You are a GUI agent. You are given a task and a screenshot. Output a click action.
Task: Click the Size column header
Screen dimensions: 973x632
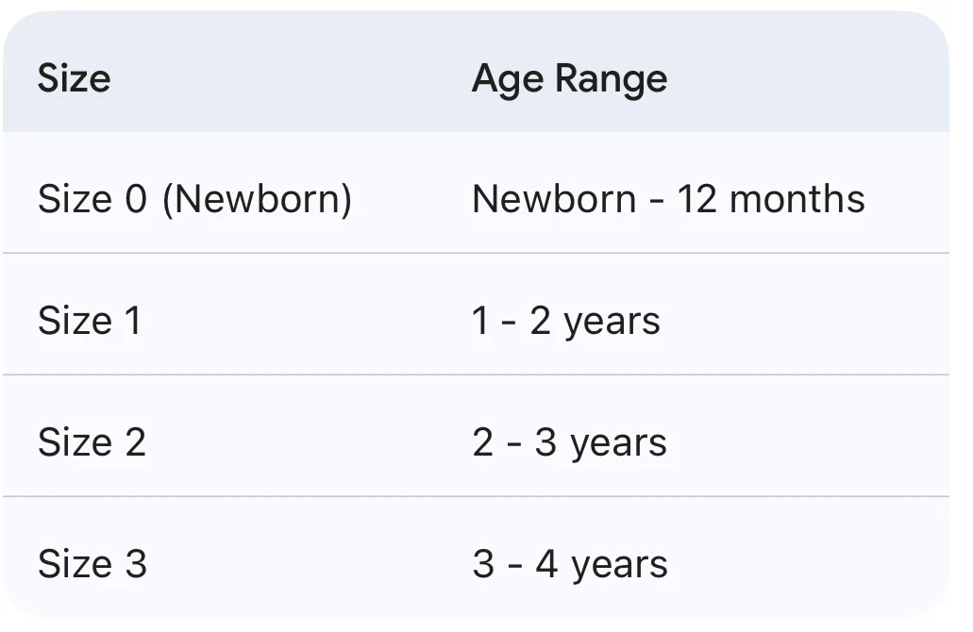click(x=74, y=78)
